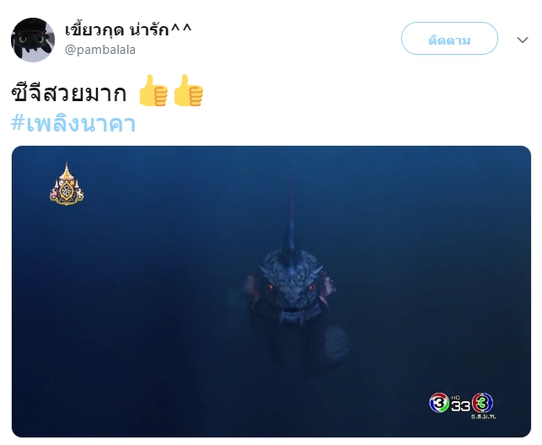The image size is (542, 445).
Task: Click the Channel 3 HD logo
Action: tap(439, 403)
